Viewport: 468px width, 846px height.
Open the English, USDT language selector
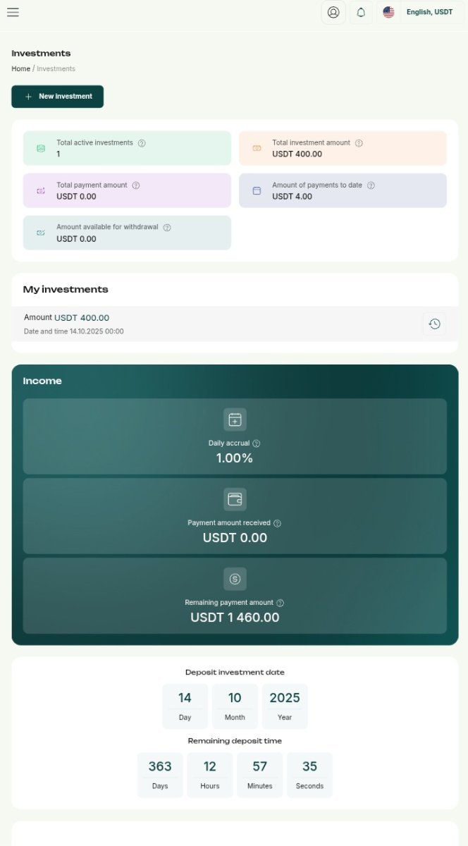(x=429, y=12)
